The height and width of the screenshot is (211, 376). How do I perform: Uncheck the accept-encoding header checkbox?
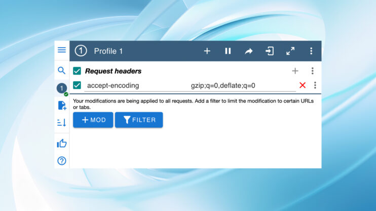77,85
